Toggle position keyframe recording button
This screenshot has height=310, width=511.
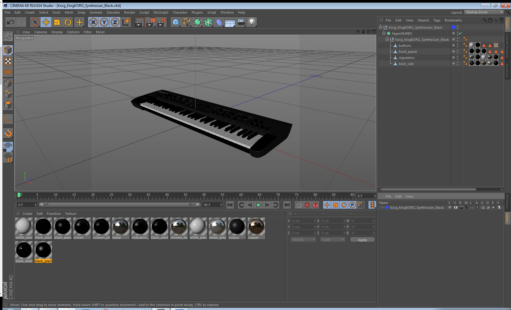click(x=327, y=205)
